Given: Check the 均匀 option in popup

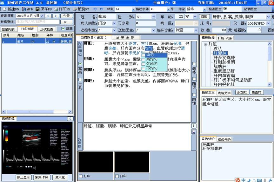Looking at the screenshot, I should point(143,55).
